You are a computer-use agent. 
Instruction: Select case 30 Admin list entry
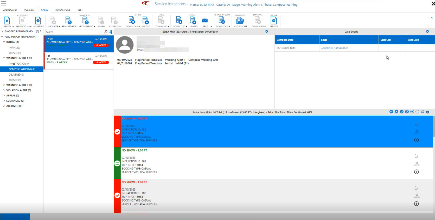79,61
